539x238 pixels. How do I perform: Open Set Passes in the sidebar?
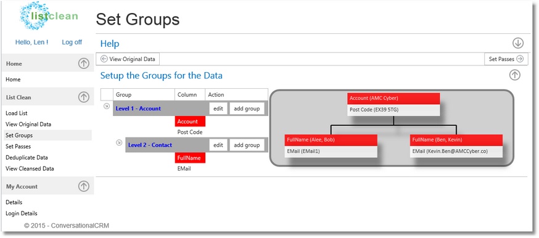(19, 146)
